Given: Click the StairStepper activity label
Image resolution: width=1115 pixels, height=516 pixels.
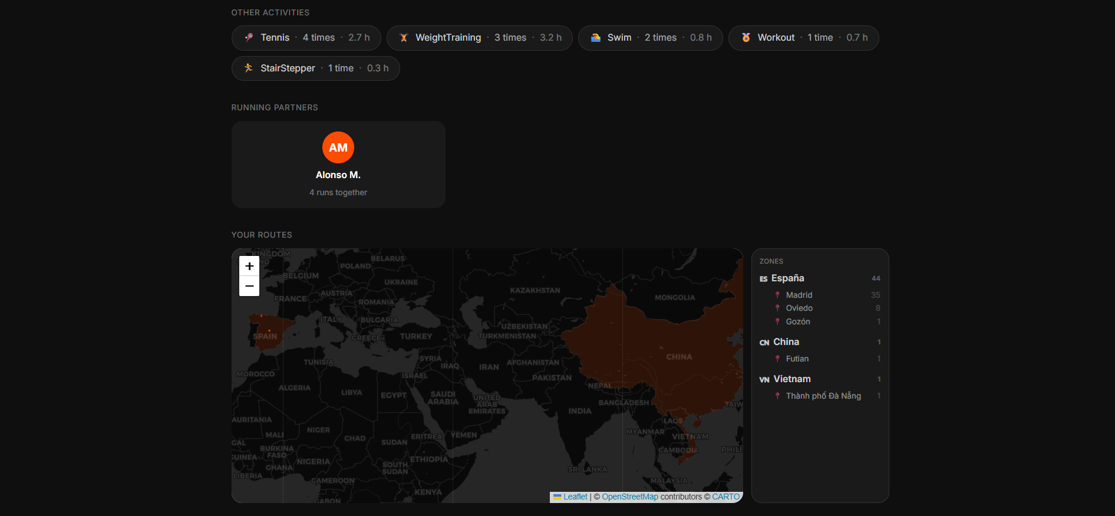Looking at the screenshot, I should click(x=288, y=68).
